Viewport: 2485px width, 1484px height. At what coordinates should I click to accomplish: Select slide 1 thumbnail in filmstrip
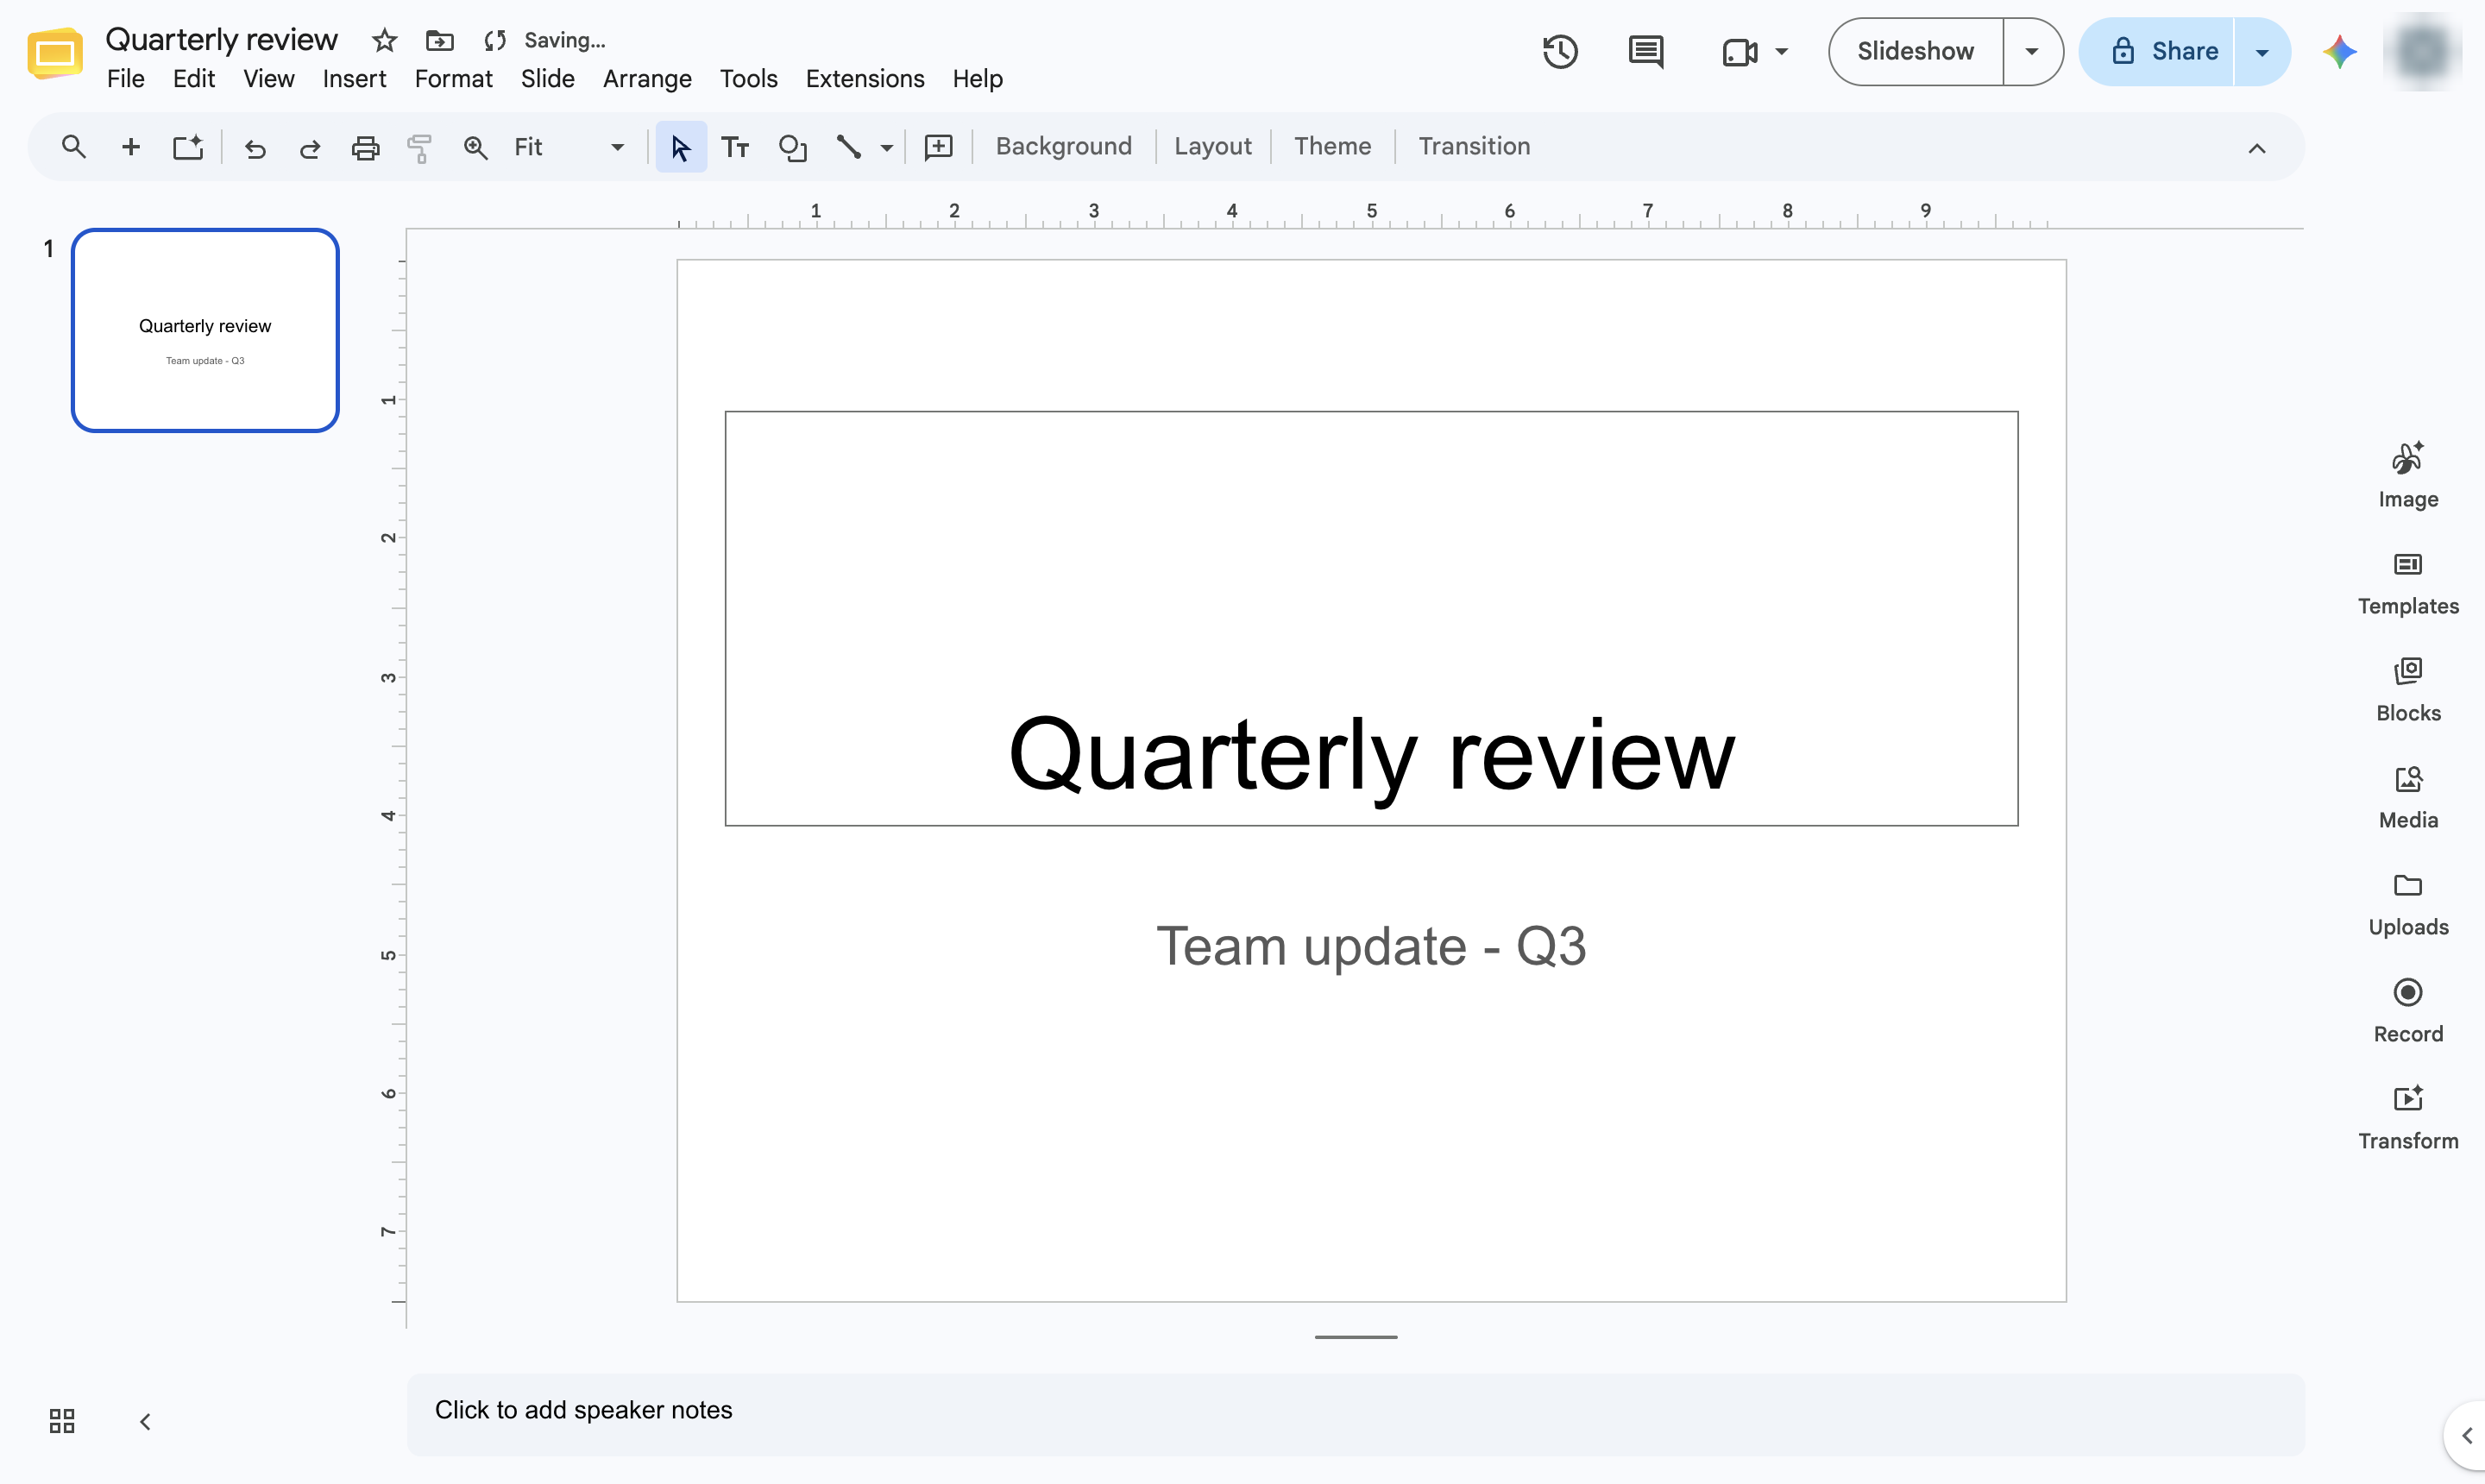(205, 330)
